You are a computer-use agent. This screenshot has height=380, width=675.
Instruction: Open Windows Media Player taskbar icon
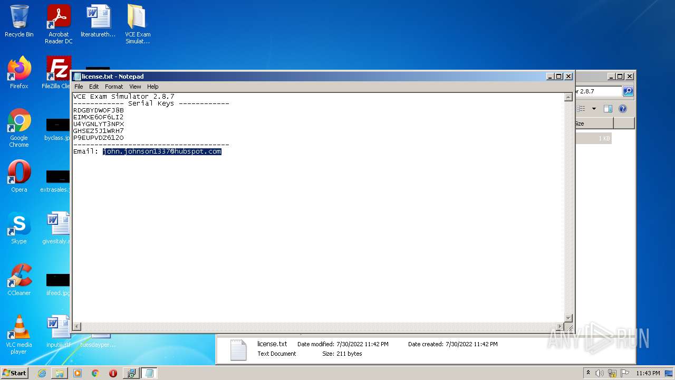(x=78, y=373)
